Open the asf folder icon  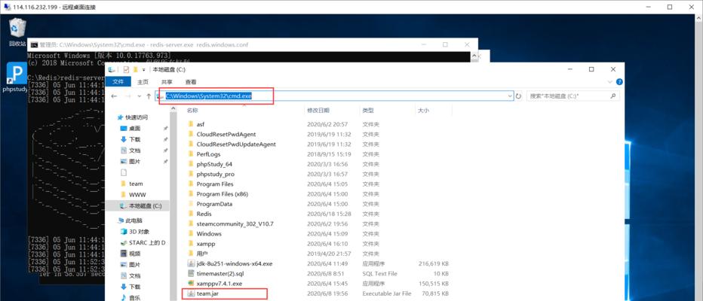[x=190, y=124]
